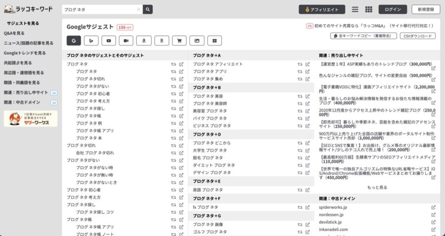Click the inkanadeli.com domain
This screenshot has height=236, width=445.
point(333,230)
